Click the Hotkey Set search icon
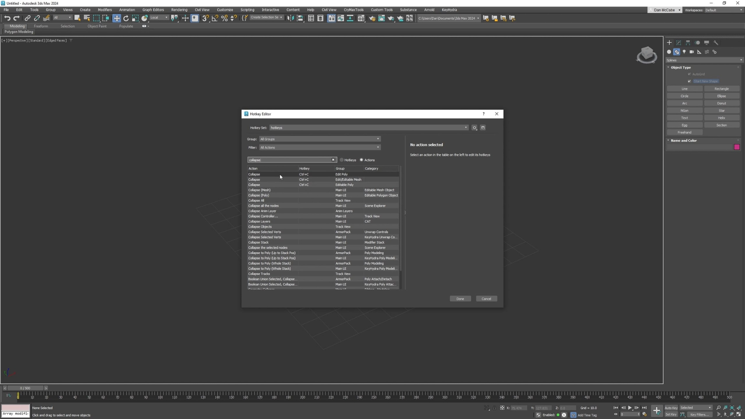The width and height of the screenshot is (745, 419). [x=474, y=128]
